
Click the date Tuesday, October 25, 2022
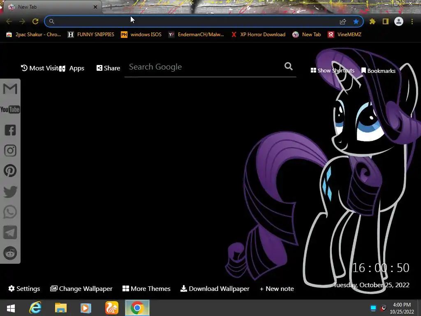pos(371,285)
